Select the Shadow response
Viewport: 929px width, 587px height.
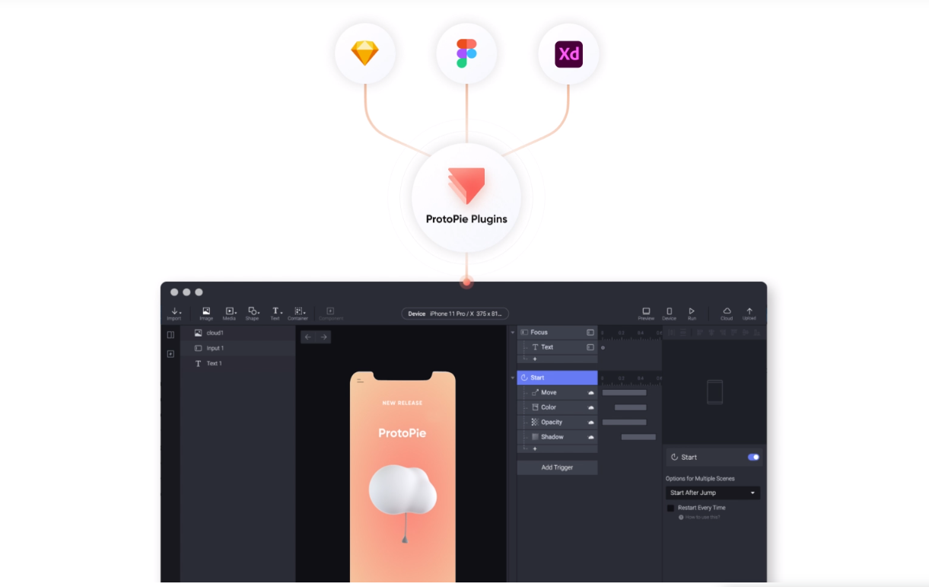click(557, 437)
